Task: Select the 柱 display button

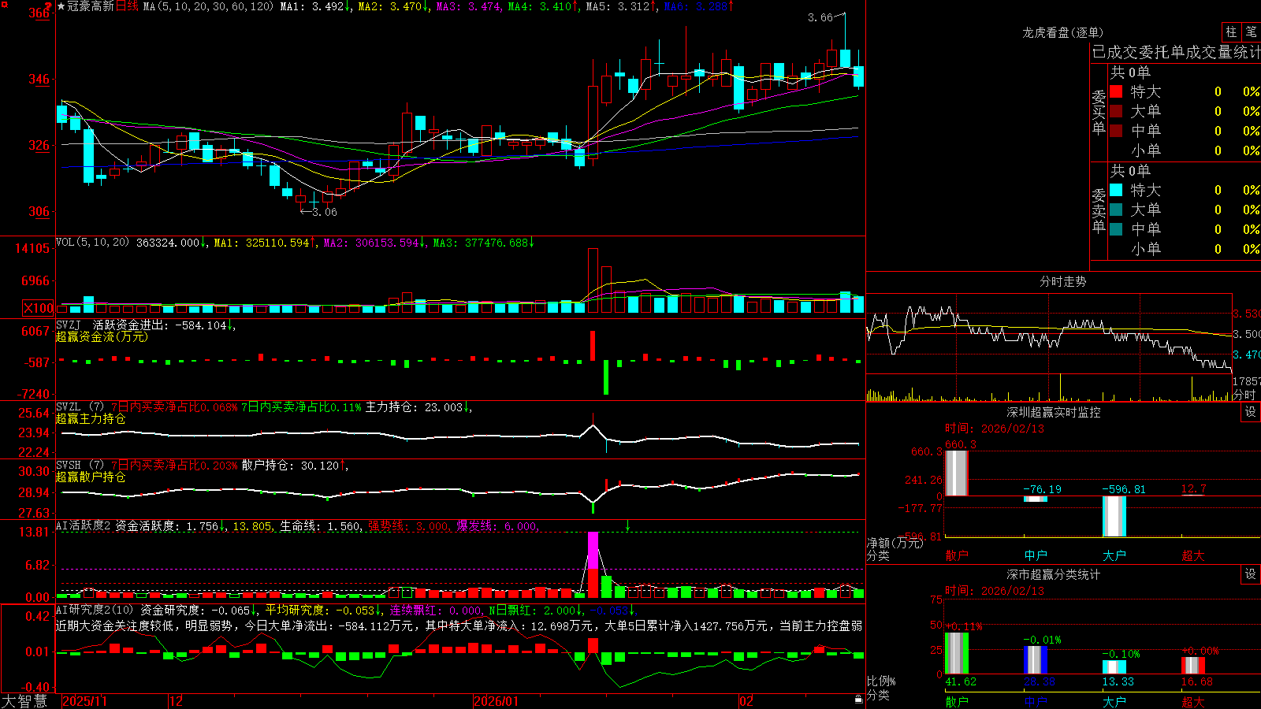Action: 1231,32
